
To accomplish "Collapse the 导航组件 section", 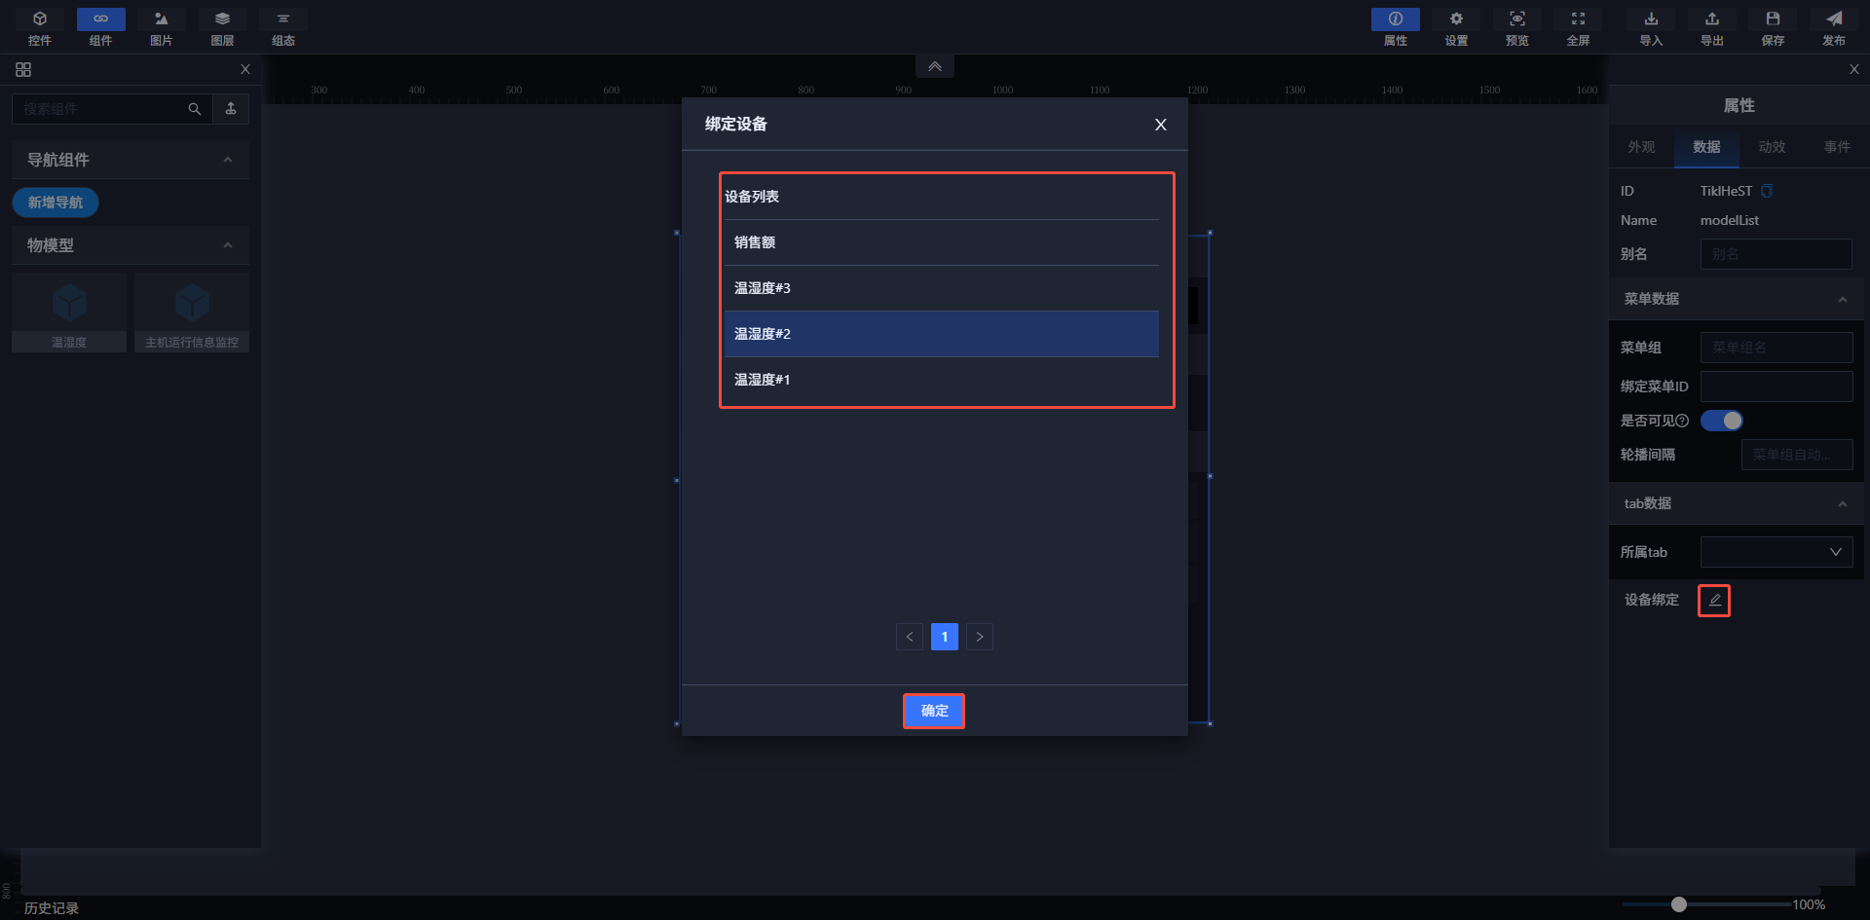I will click(228, 160).
